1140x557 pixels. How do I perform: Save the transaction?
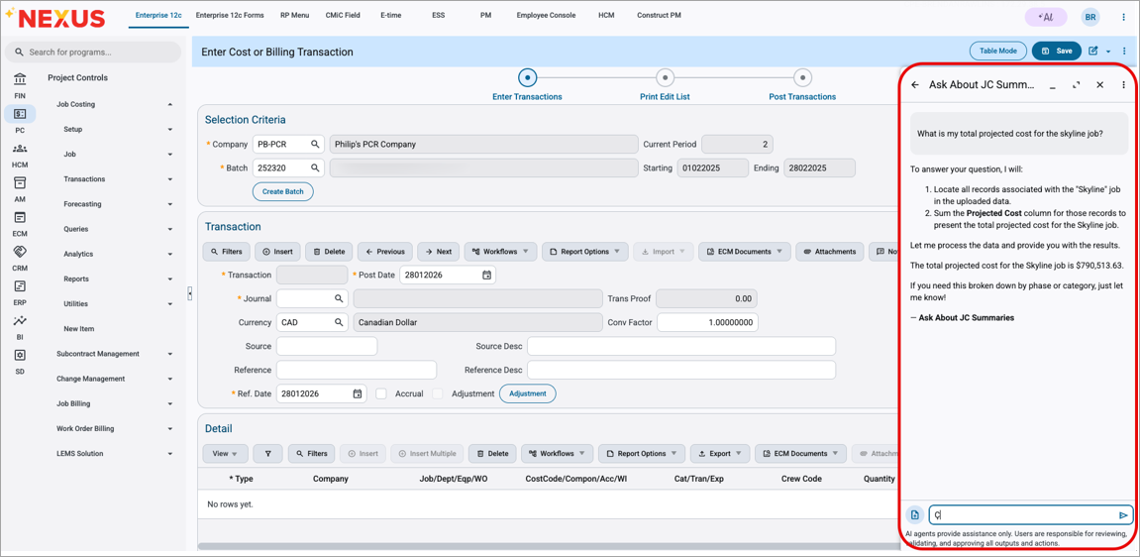click(1057, 51)
